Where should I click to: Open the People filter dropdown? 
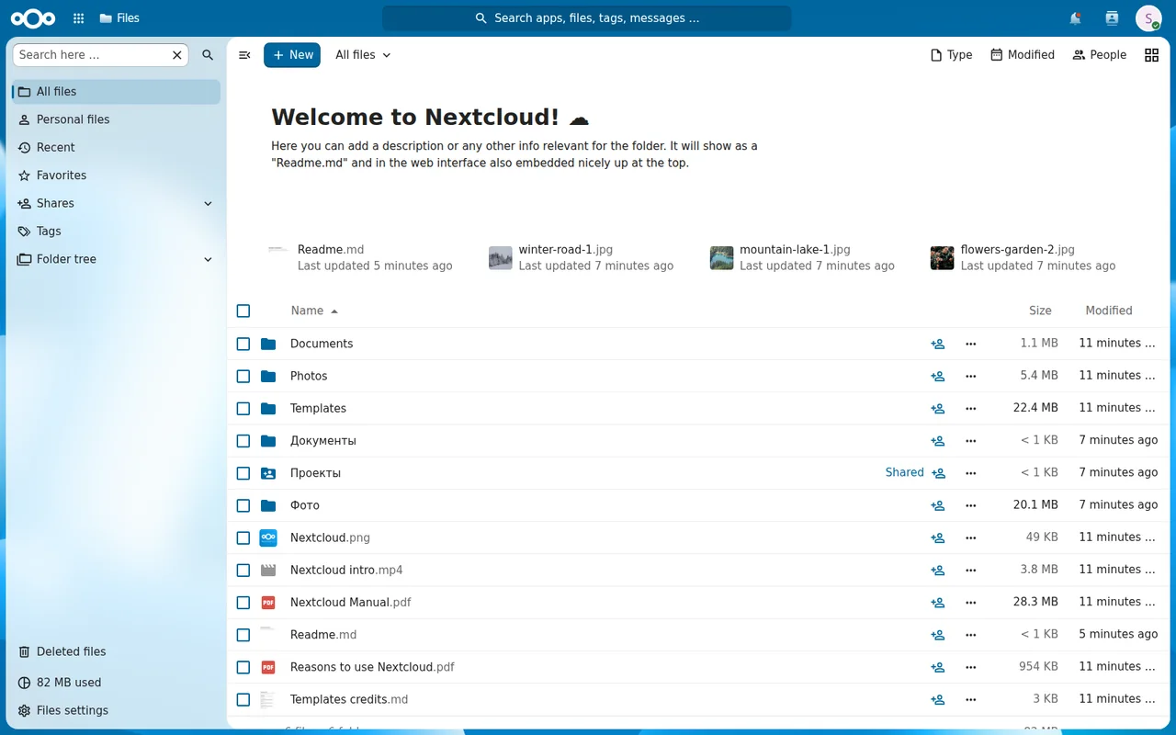pos(1099,55)
